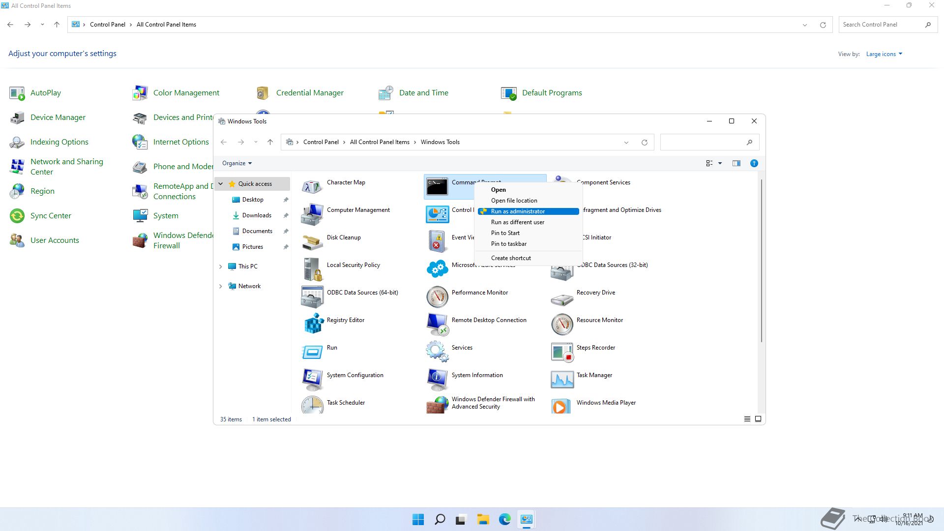Click the Help icon in Windows Tools
Viewport: 944px width, 531px height.
754,163
